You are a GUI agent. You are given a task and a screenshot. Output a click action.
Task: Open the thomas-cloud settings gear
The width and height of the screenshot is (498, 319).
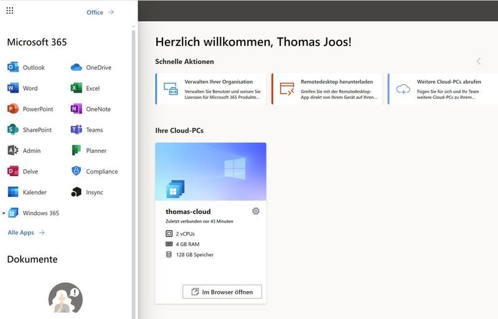point(256,211)
